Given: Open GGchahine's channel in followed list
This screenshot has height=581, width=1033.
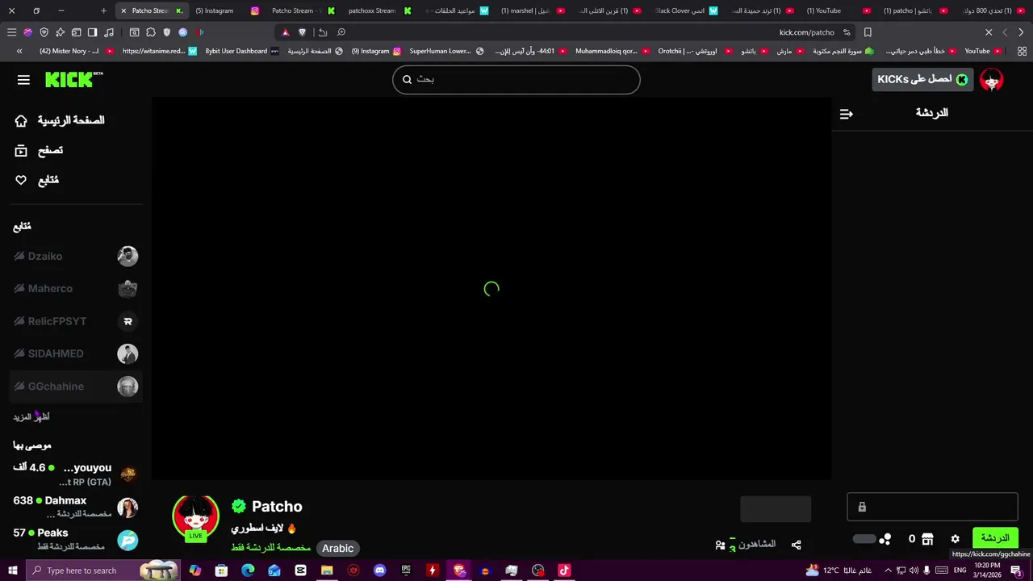Looking at the screenshot, I should tap(76, 387).
